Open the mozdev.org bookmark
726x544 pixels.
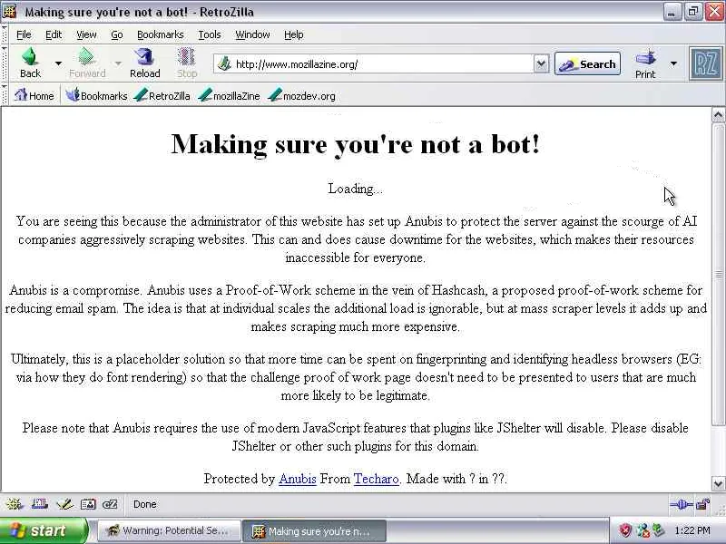(301, 96)
